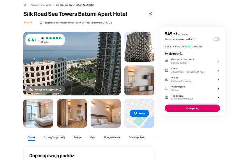Open the Udogodnienia tab
The image size is (233, 161).
click(x=112, y=137)
